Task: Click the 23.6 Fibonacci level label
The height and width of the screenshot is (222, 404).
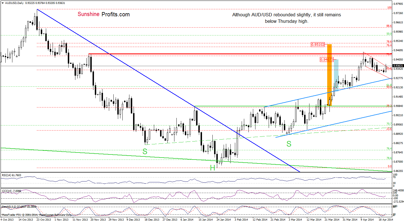Action: click(389, 129)
